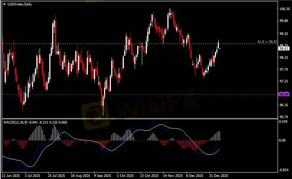The width and height of the screenshot is (292, 179).
Task: Click the -0.824 MACD scale value
Action: [284, 170]
